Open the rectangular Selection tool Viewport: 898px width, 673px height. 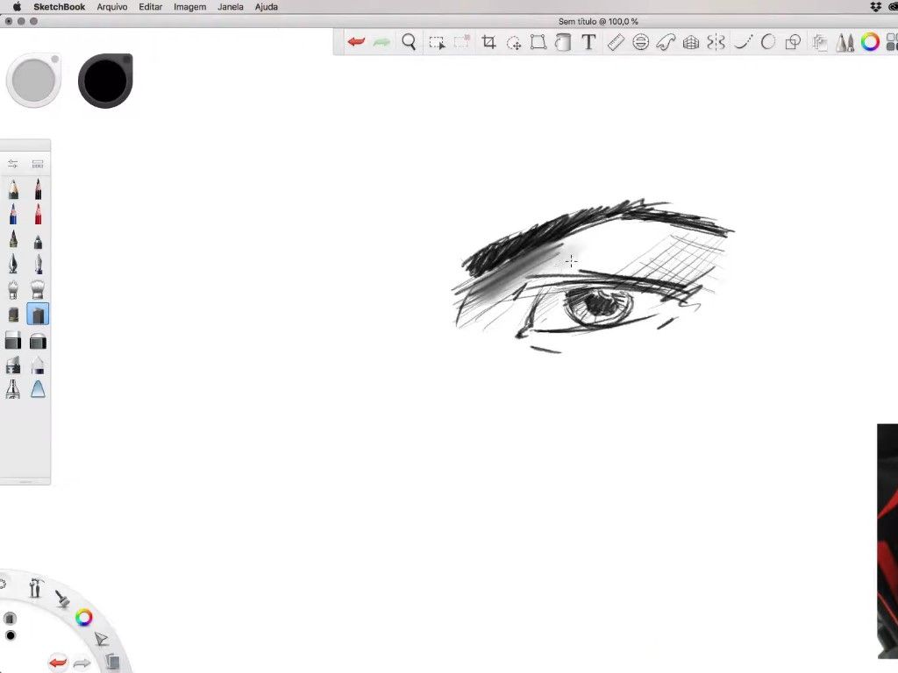tap(437, 42)
